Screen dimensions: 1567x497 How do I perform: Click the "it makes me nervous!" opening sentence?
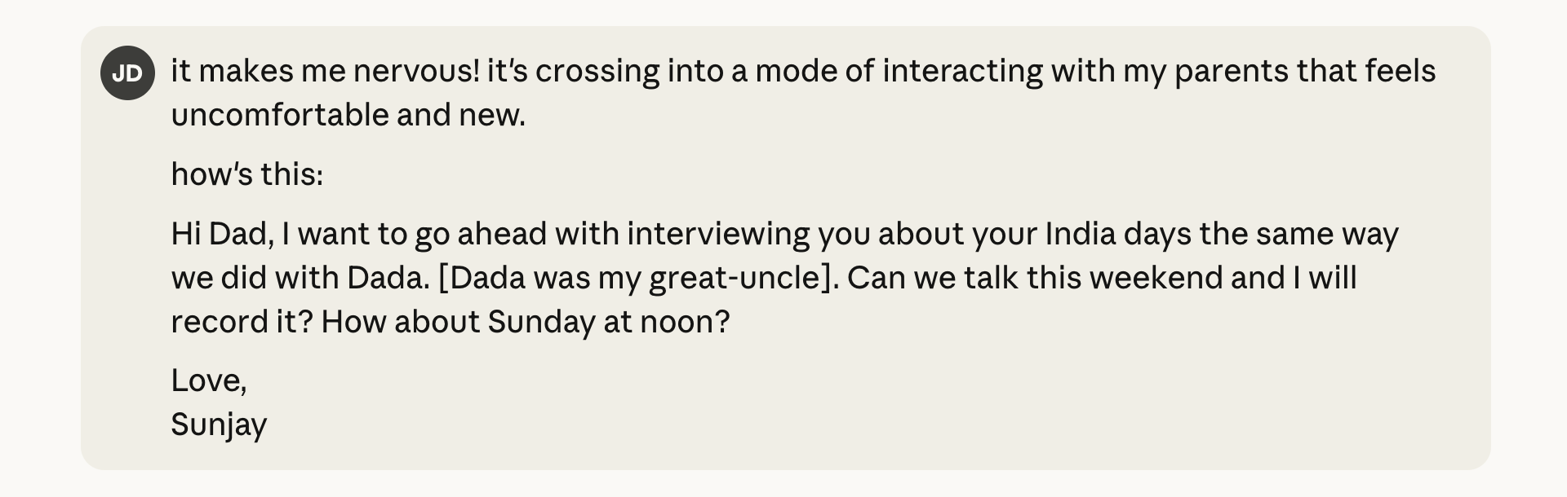tap(325, 72)
